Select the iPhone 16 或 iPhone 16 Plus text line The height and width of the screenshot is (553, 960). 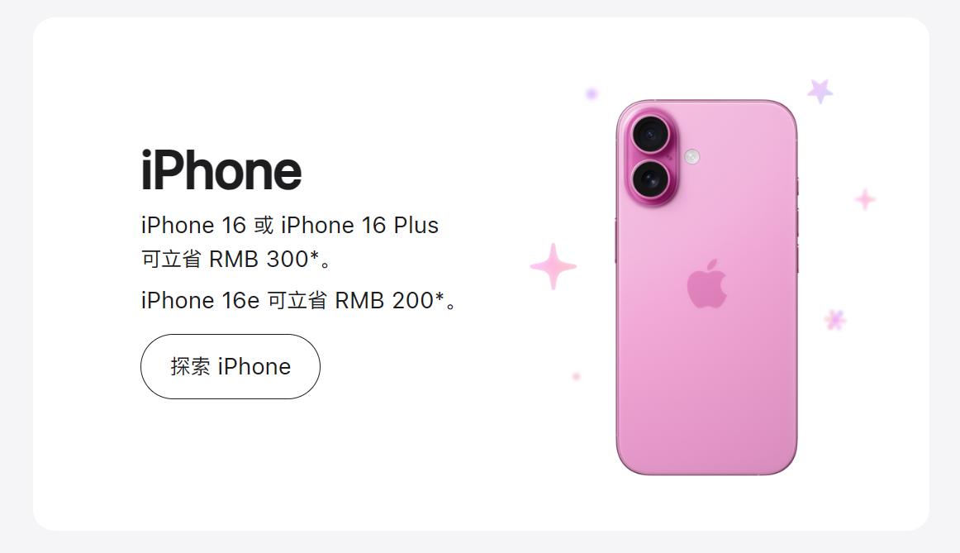click(x=290, y=226)
